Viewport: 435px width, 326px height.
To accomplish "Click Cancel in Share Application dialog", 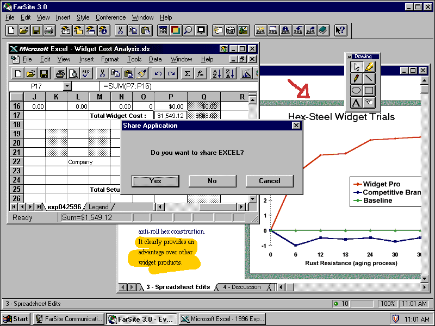I will (x=270, y=181).
